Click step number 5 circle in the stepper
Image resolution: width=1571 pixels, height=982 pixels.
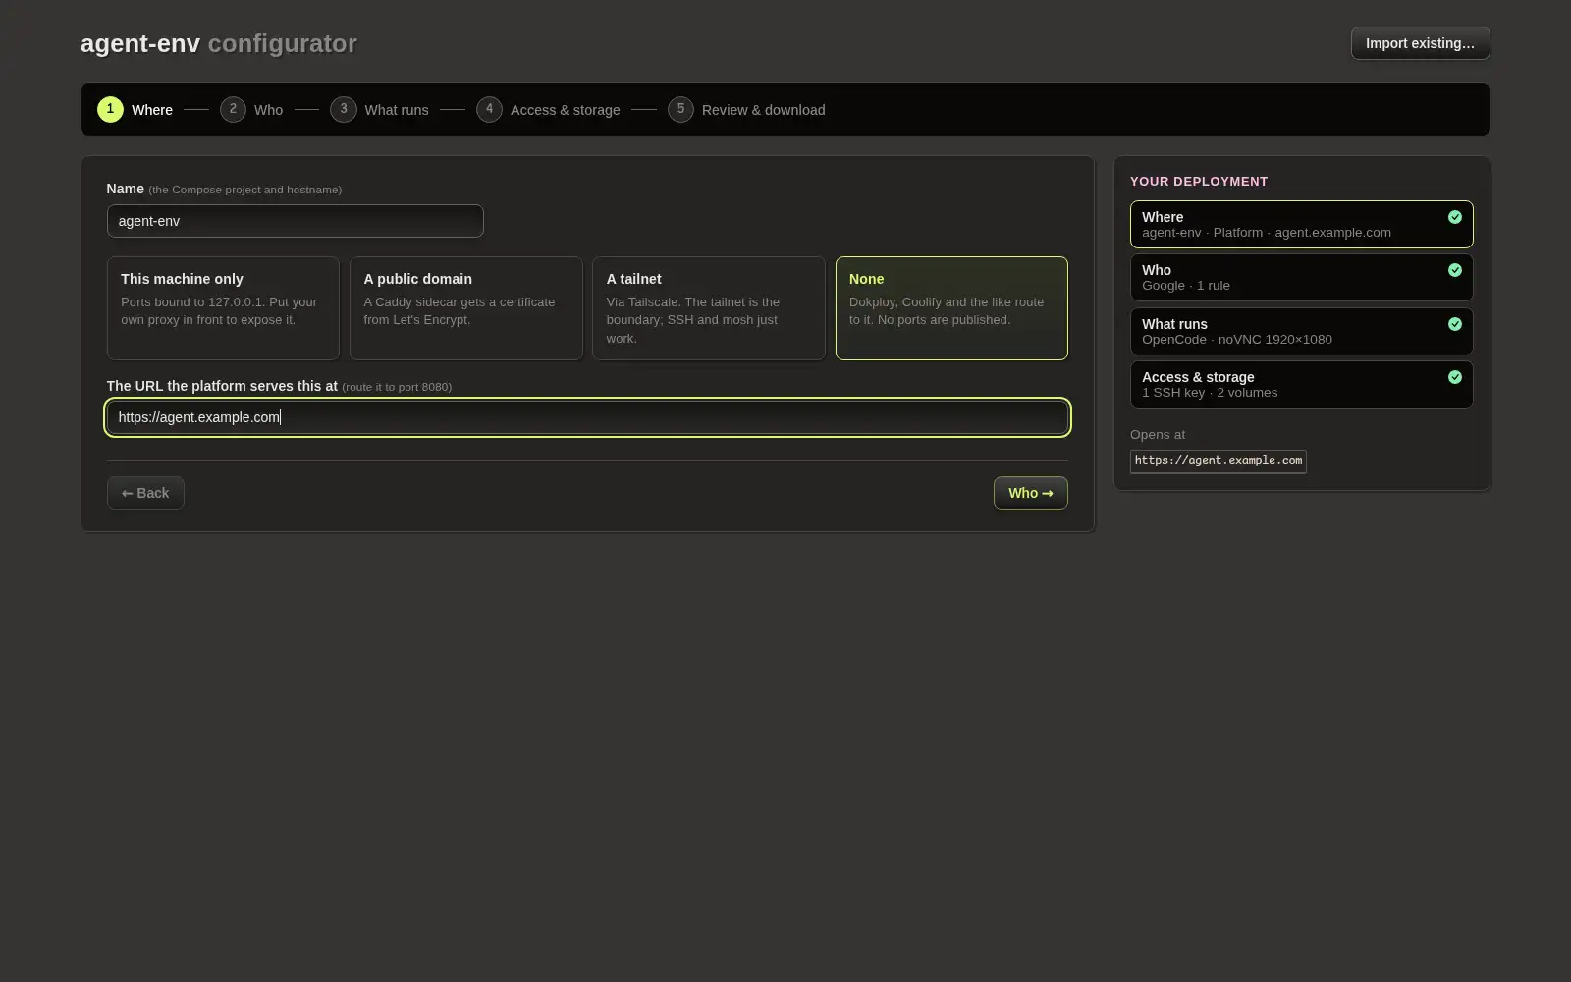680,109
